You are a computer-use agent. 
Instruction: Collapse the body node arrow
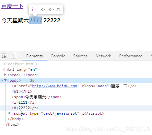(5, 80)
